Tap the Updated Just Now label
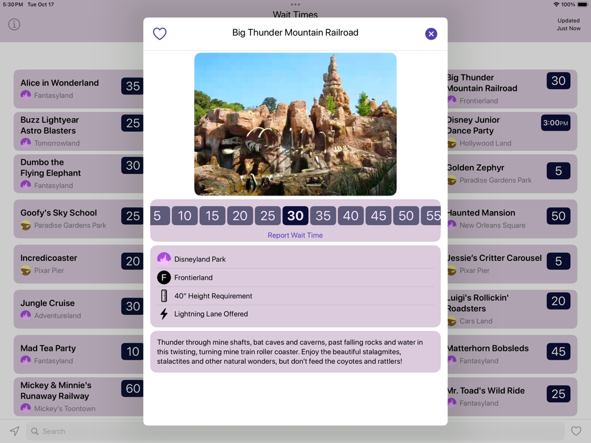Screen dimensions: 591x443 569,24
